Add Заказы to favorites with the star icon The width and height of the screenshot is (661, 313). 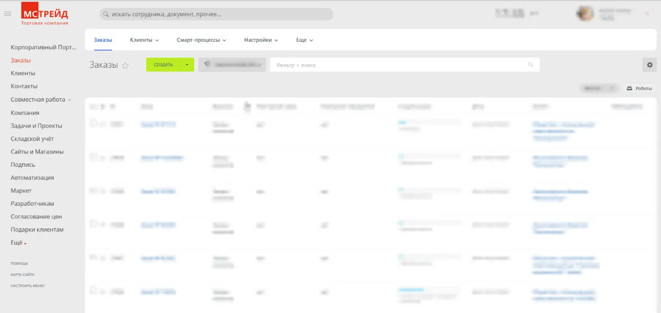tap(125, 66)
